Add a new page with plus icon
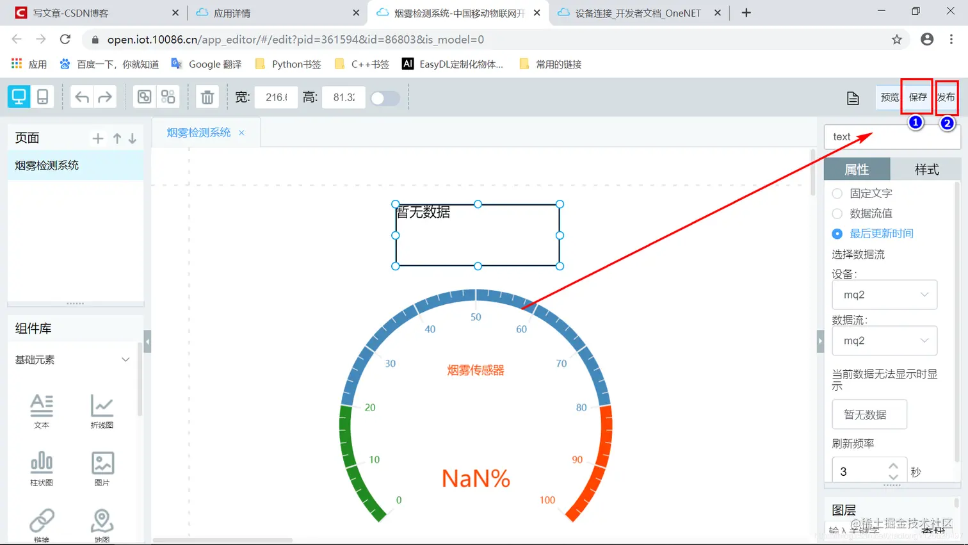The width and height of the screenshot is (968, 545). (x=98, y=138)
